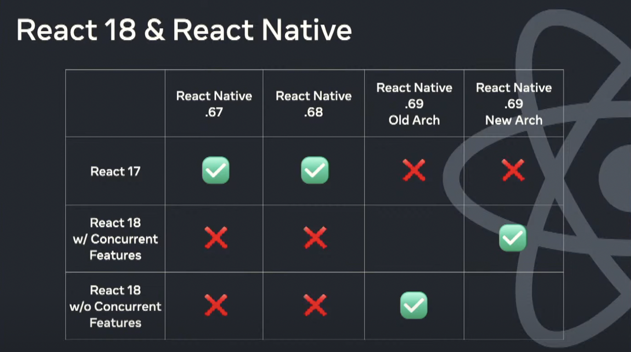This screenshot has width=631, height=352.
Task: Click the 'React Native .69 New Arch' column header
Action: tap(514, 104)
